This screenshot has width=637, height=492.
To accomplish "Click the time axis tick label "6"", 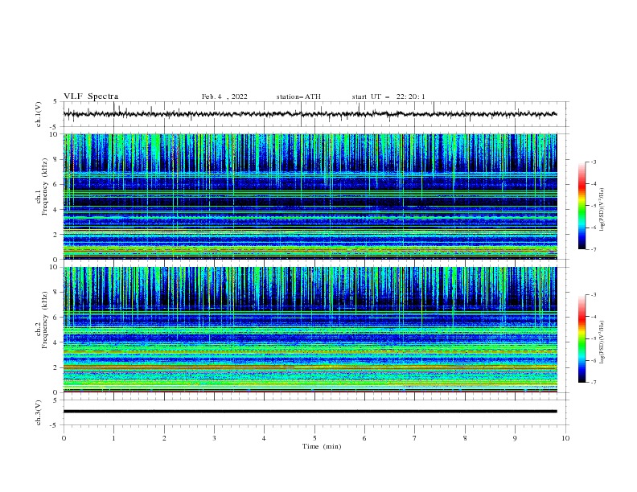I will (364, 438).
